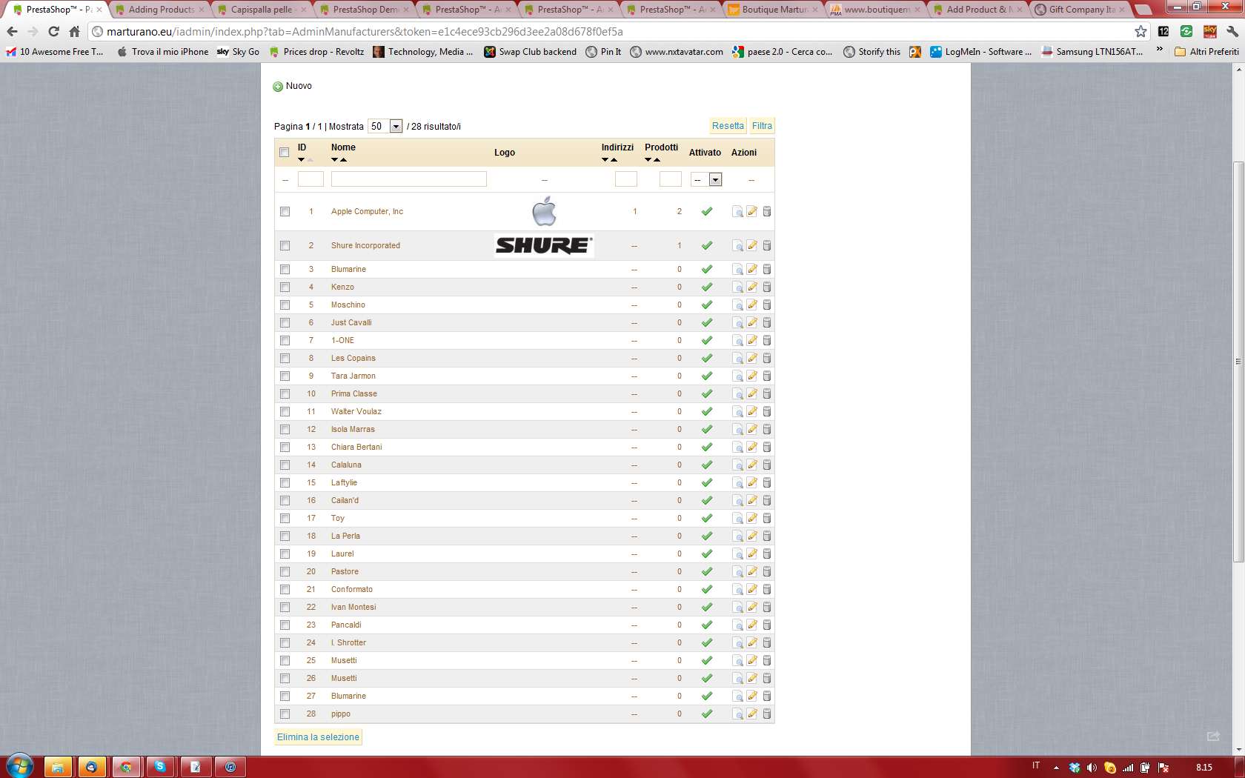Open the Altri Preferiti bookmarks folder

[1206, 51]
